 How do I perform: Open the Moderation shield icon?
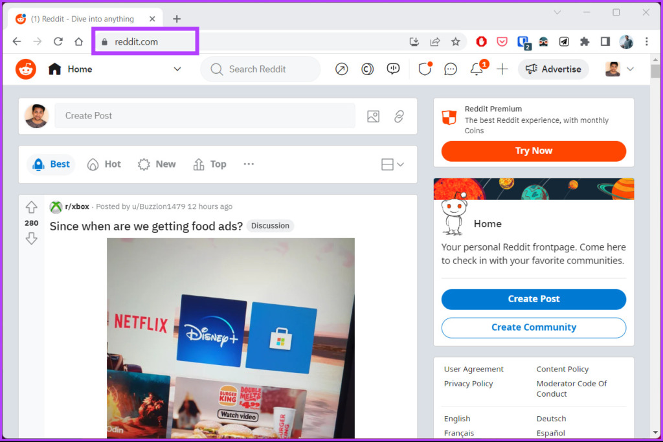pyautogui.click(x=425, y=69)
